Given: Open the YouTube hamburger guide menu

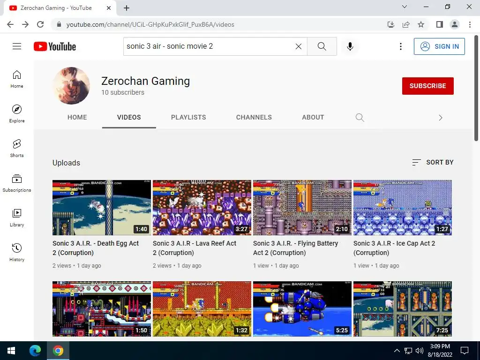Looking at the screenshot, I should pyautogui.click(x=17, y=46).
